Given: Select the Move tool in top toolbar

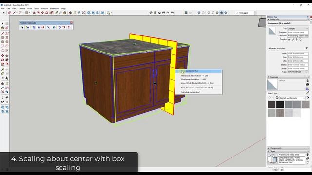Looking at the screenshot, I should point(42,13).
